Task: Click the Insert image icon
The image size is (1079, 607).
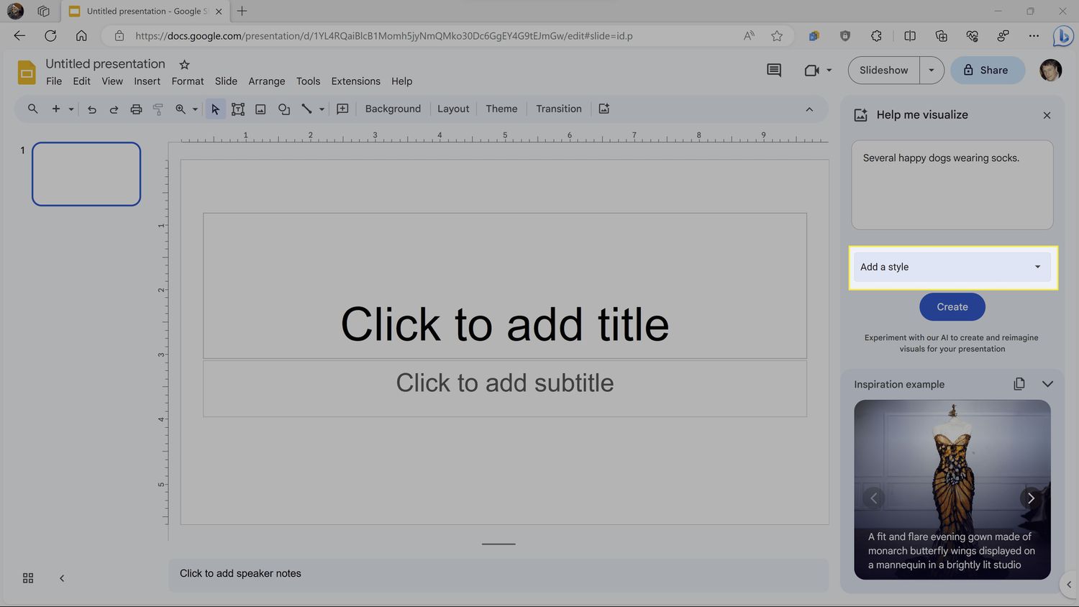Action: point(260,109)
